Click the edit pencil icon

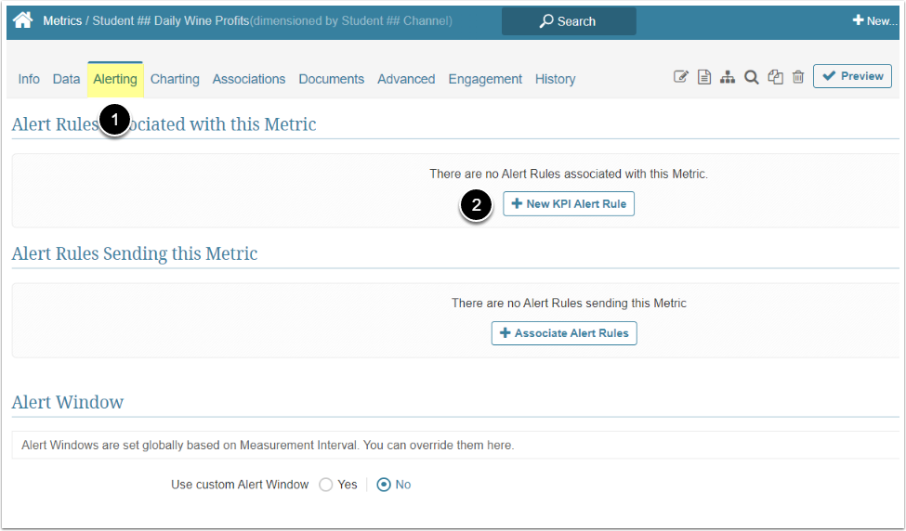pyautogui.click(x=681, y=77)
